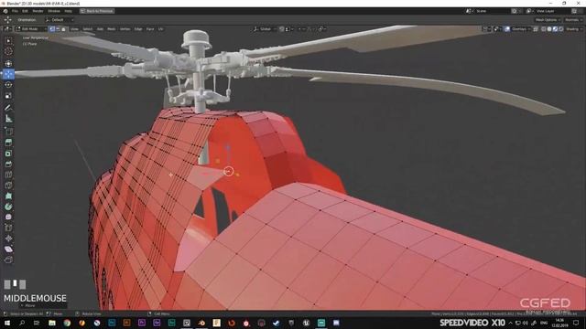Open the Normals dropdown
This screenshot has height=329, width=586.
pyautogui.click(x=574, y=20)
